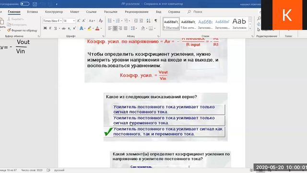The width and height of the screenshot is (307, 173).
Task: Select answer mentioning только сигнал постоянного тока
Action: coord(169,110)
